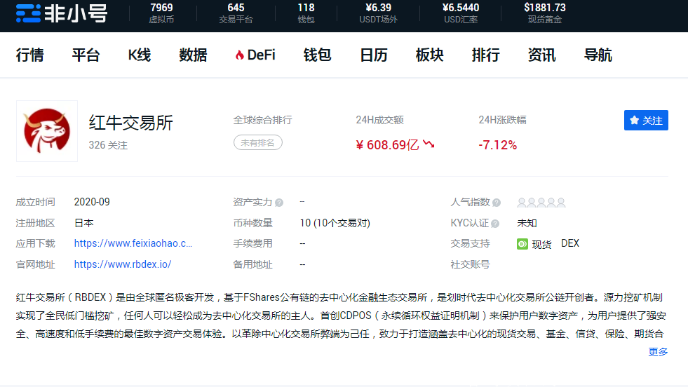
Task: Click the ¥6.5440 USD汇率 stat
Action: pyautogui.click(x=461, y=13)
